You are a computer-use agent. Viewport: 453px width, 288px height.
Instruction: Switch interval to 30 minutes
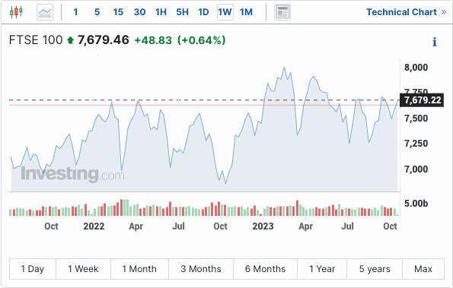click(139, 12)
